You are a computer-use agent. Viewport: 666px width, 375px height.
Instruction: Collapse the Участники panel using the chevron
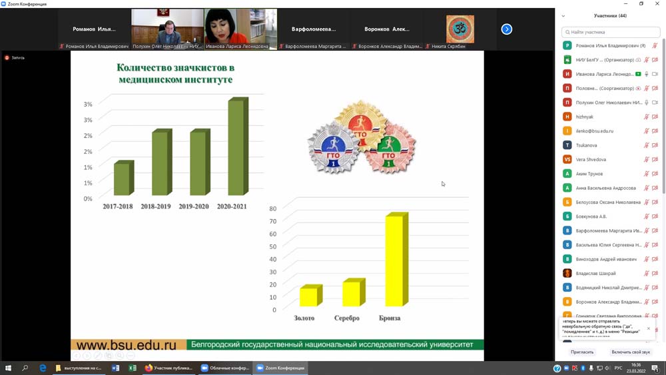(x=563, y=16)
